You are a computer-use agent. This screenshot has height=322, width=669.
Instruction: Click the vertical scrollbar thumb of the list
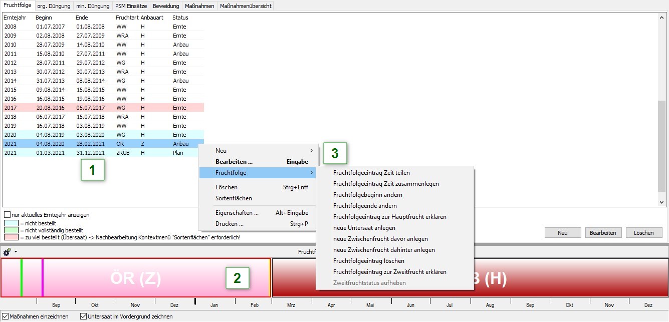click(x=662, y=145)
